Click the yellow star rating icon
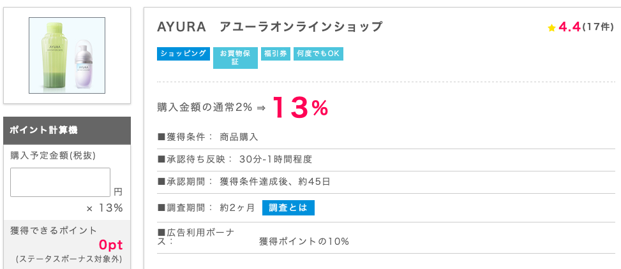The image size is (621, 269). point(551,27)
